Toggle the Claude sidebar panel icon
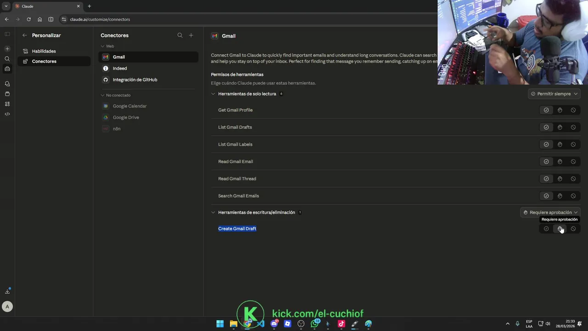The image size is (588, 331). 7,34
